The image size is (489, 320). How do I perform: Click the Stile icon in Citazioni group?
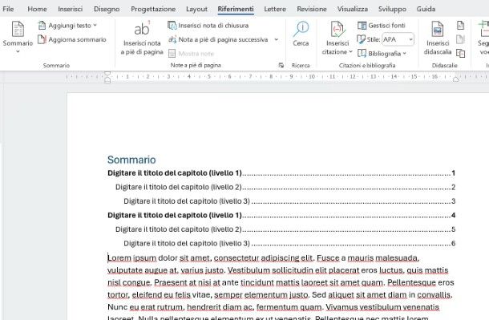(361, 39)
